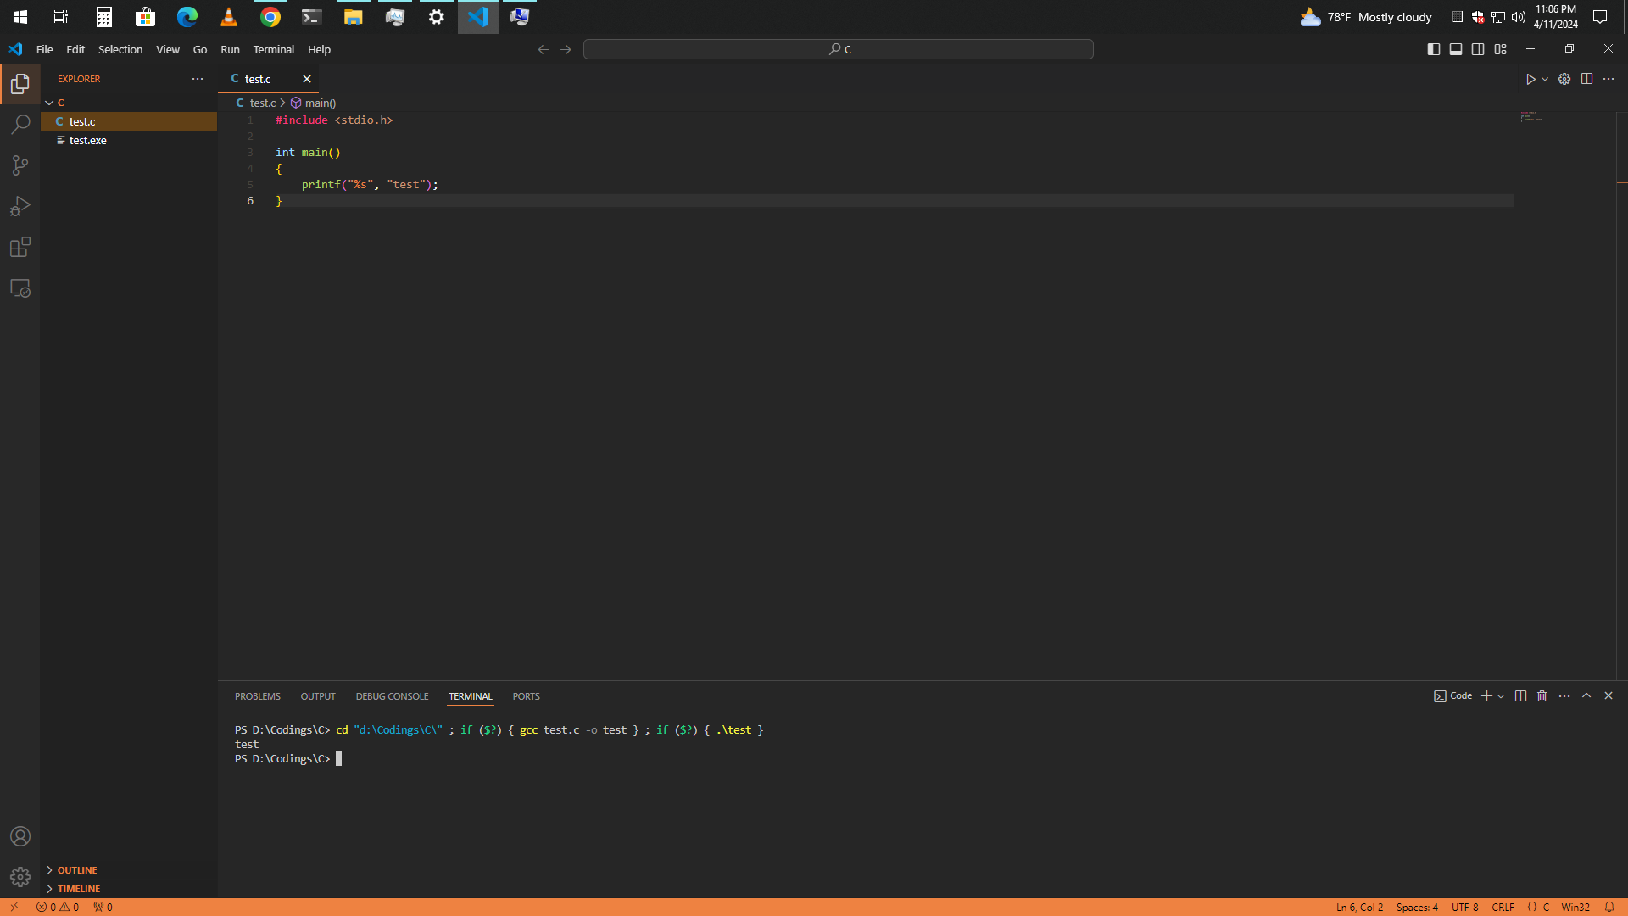The image size is (1628, 916).
Task: Open Explorer Views and More Actions ellipsis
Action: [x=198, y=79]
